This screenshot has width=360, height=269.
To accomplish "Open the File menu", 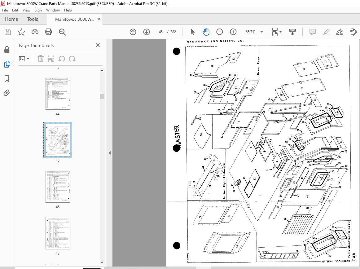I will click(5, 10).
